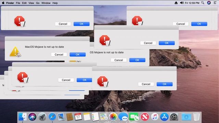
Task: Open Maps app in Dock
Action: 104,117
